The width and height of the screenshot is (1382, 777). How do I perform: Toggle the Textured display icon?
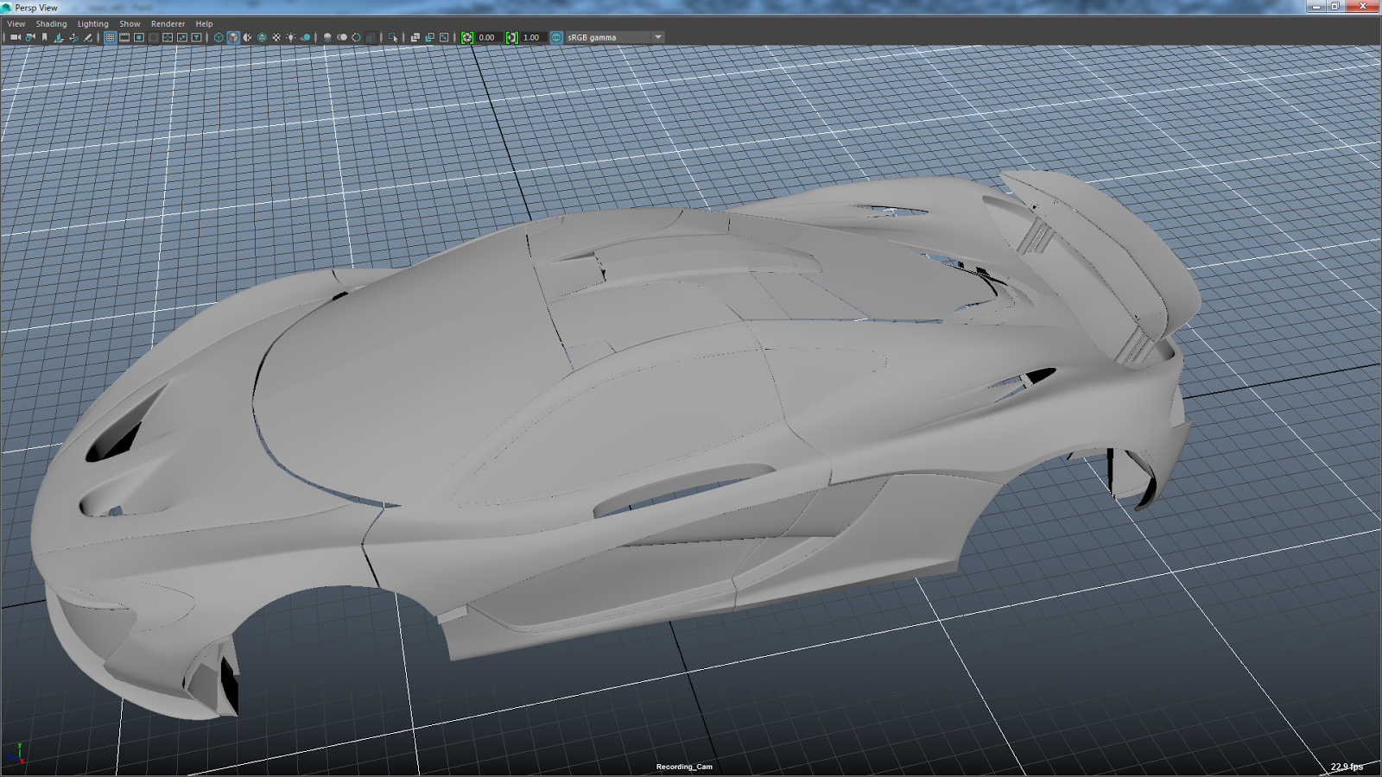click(x=276, y=38)
